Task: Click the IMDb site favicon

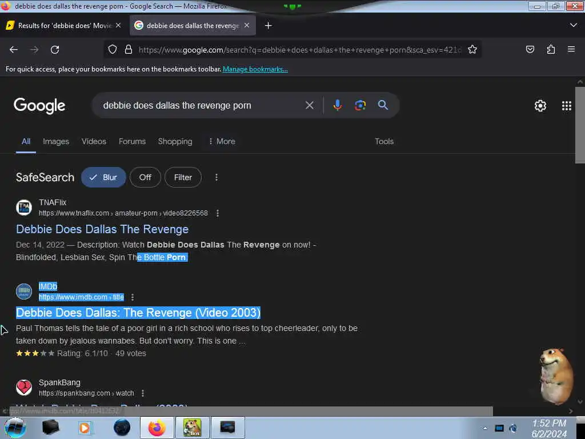Action: pyautogui.click(x=24, y=292)
